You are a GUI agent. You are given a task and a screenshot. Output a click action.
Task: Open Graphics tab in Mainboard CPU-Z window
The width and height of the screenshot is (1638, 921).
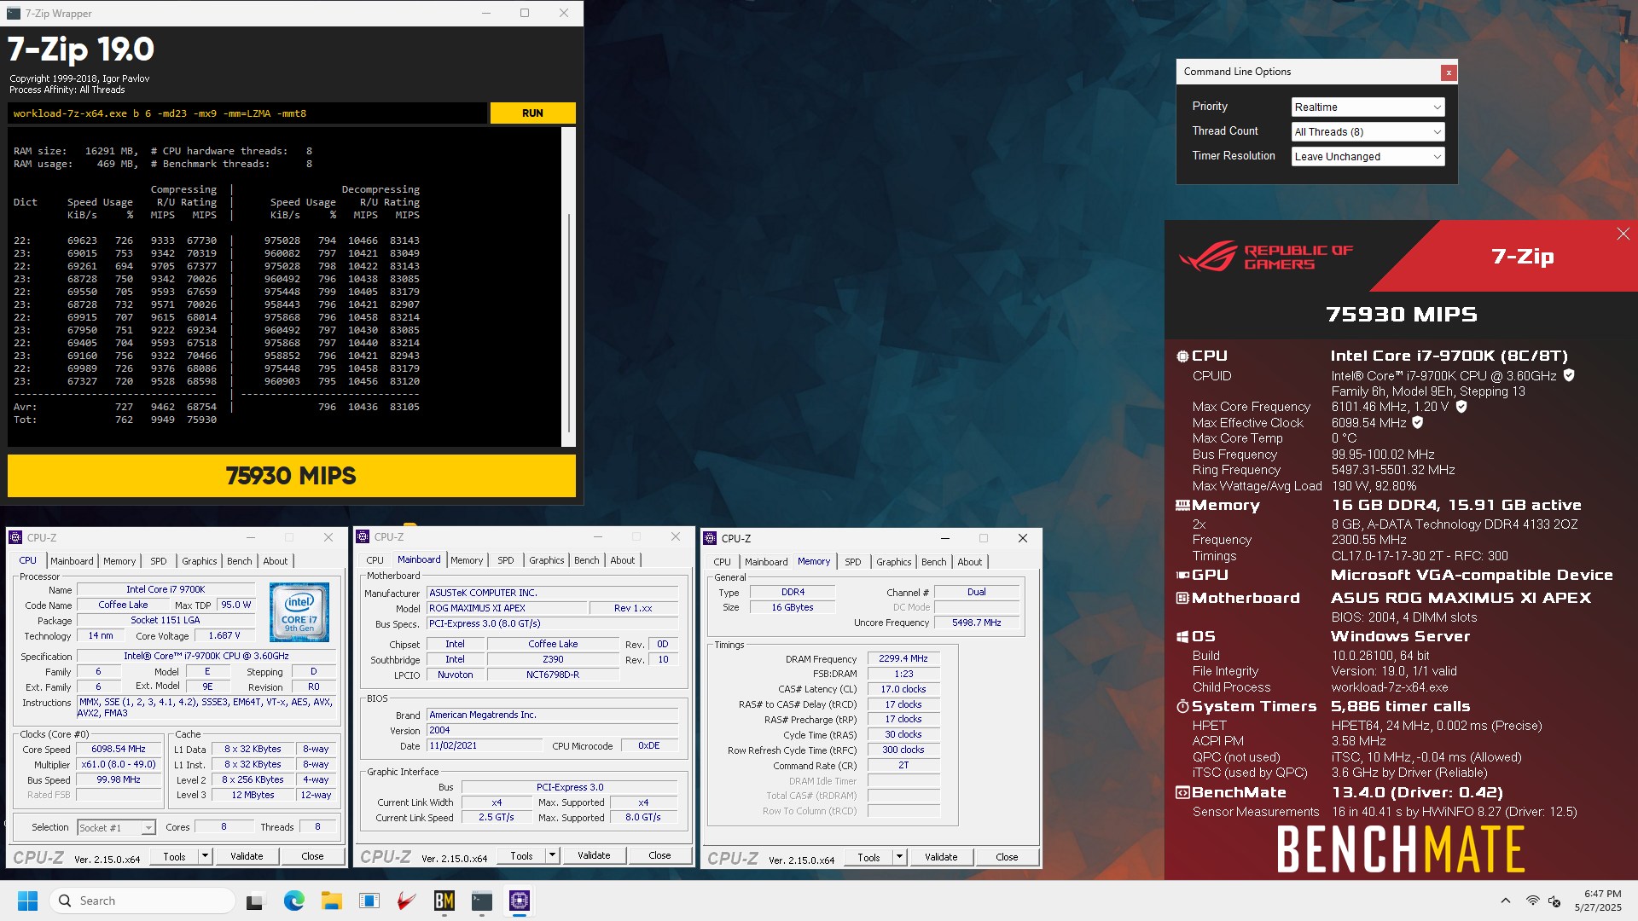(546, 560)
